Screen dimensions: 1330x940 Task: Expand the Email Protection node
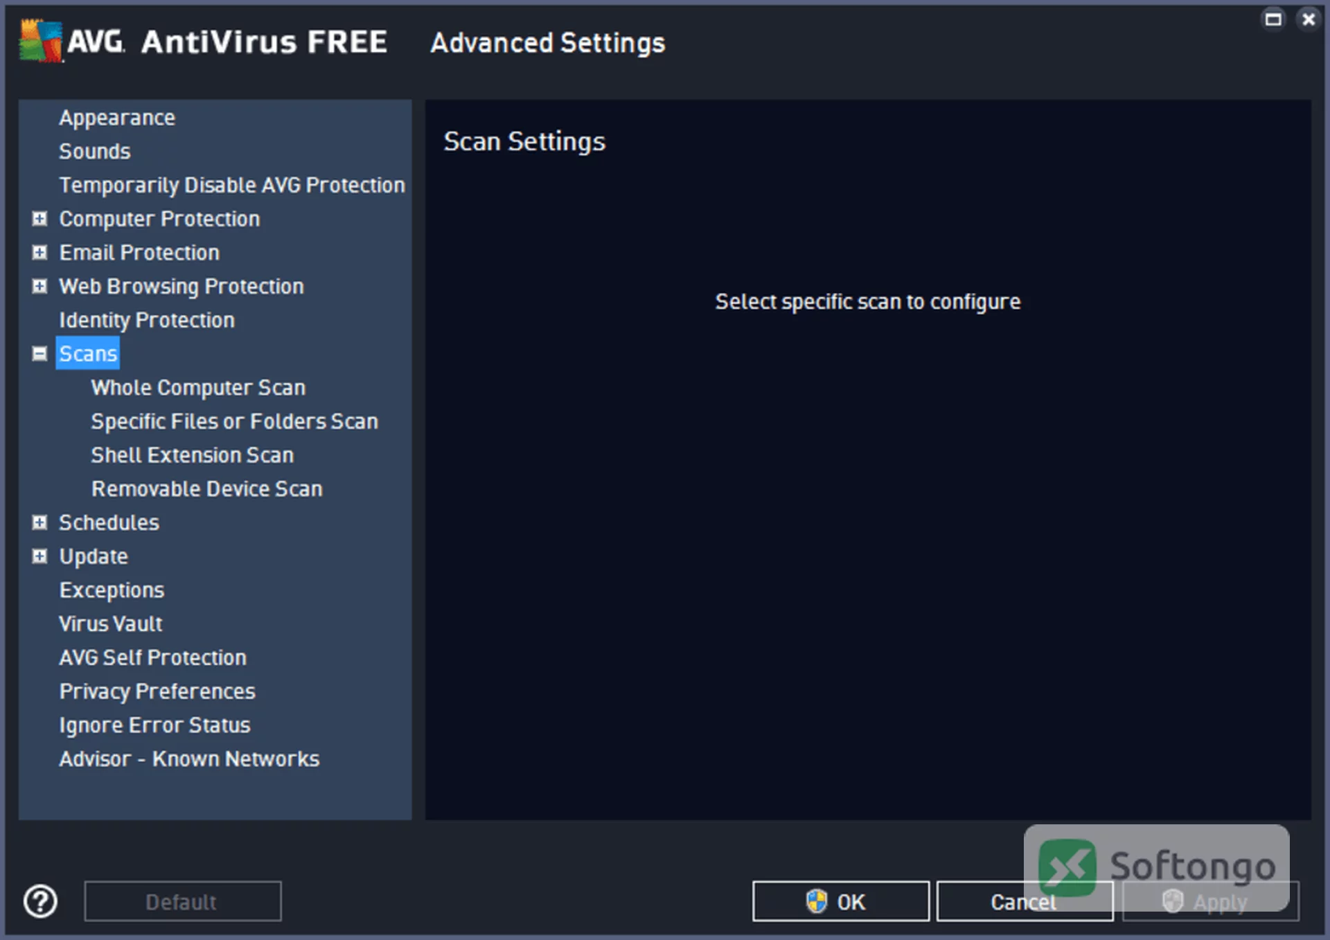[x=40, y=252]
